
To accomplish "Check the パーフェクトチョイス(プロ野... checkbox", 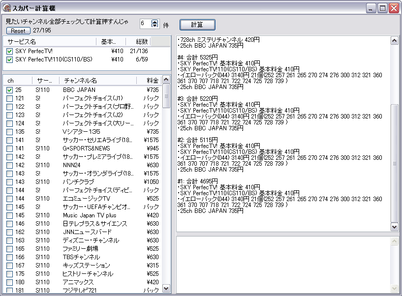I will [9, 107].
